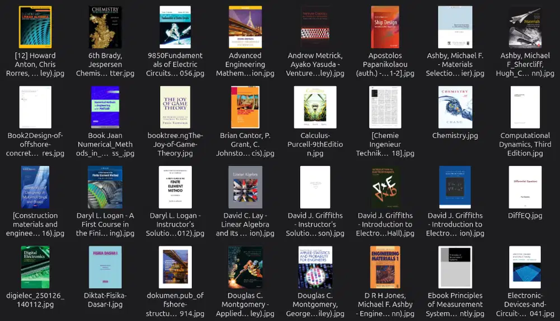Click 'Daryl L. Logan - A First Course' label
560x321 pixels.
105,225
